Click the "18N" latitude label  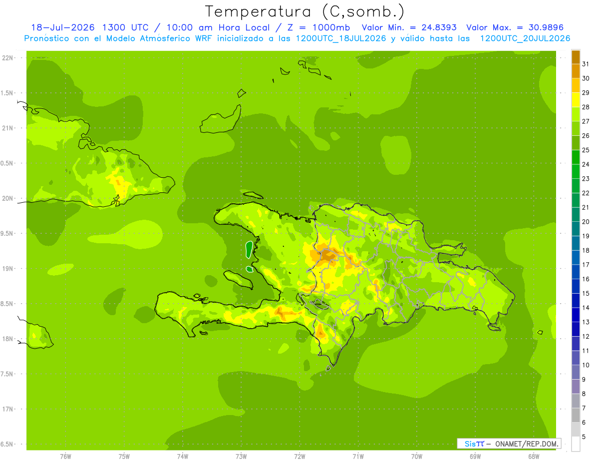7,339
